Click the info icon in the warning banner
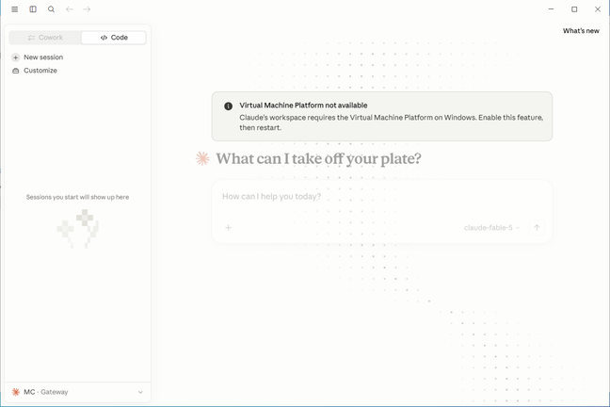 coord(229,106)
